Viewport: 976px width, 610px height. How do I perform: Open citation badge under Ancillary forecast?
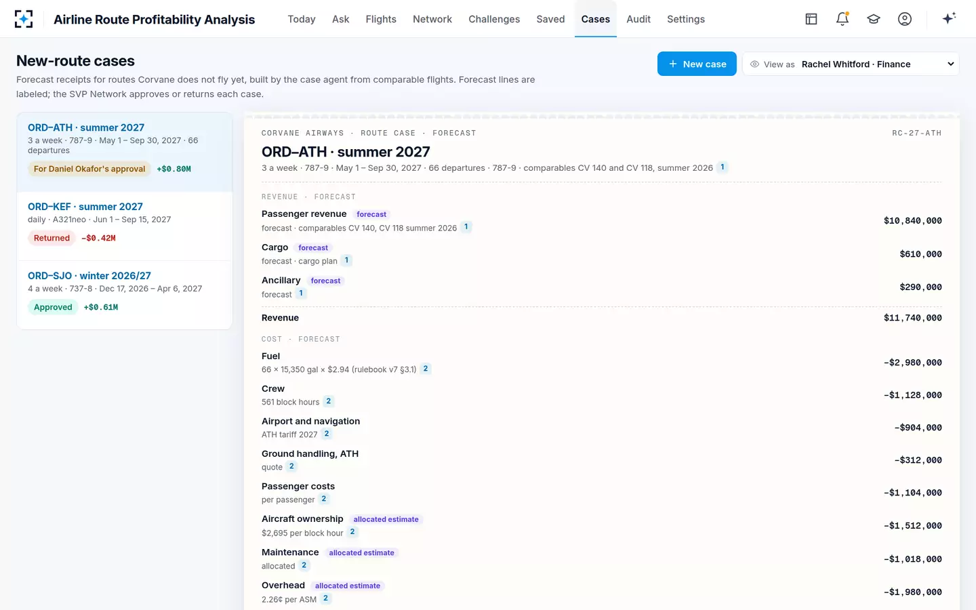click(301, 293)
